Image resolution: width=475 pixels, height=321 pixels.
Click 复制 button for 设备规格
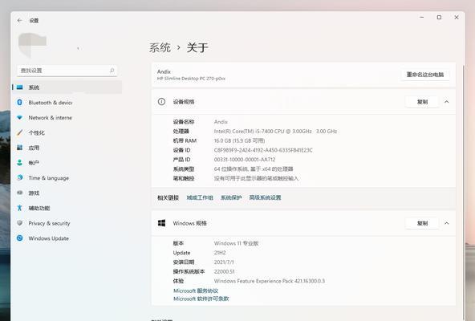[x=422, y=102]
